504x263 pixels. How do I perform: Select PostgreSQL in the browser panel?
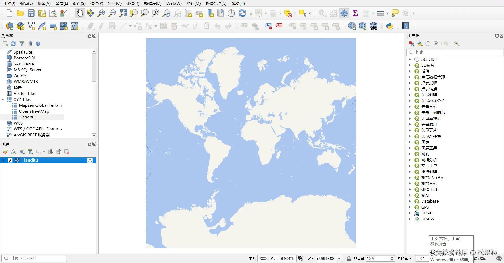point(25,58)
